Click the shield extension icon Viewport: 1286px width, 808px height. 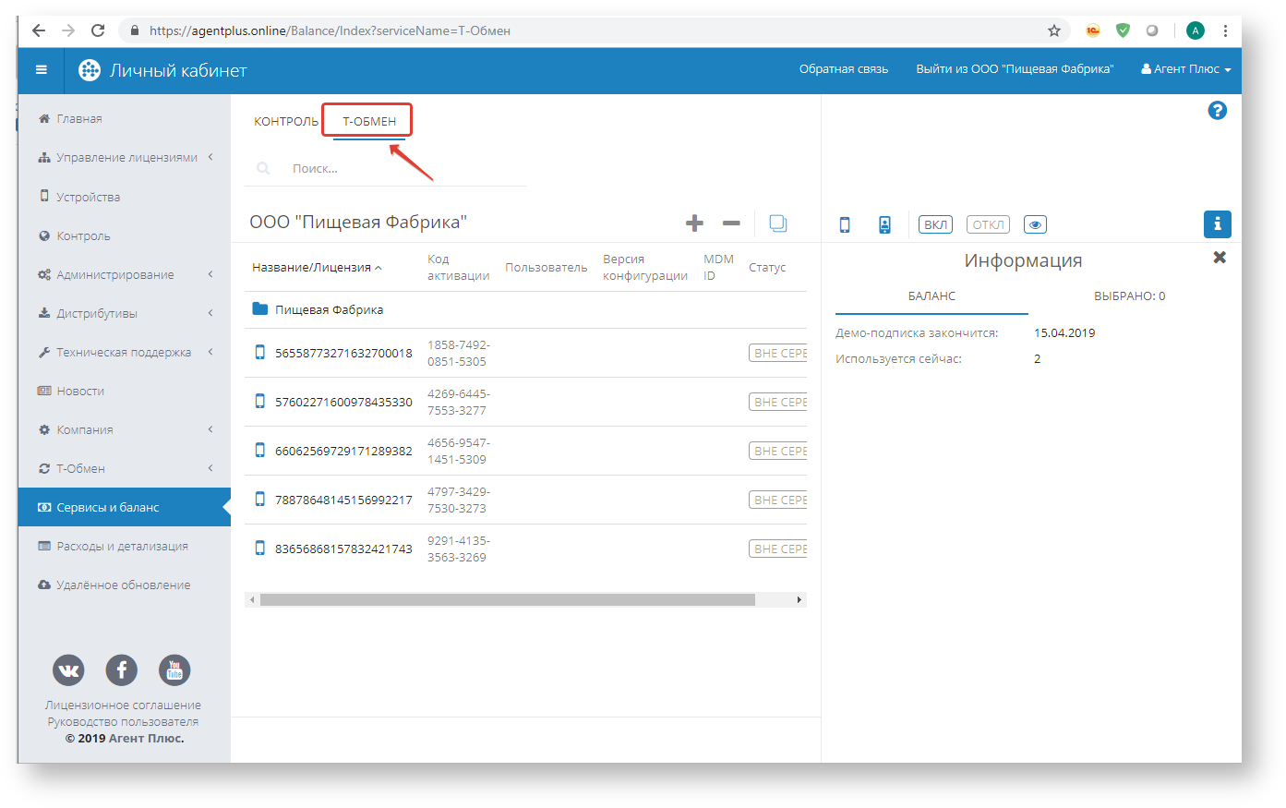click(x=1123, y=30)
